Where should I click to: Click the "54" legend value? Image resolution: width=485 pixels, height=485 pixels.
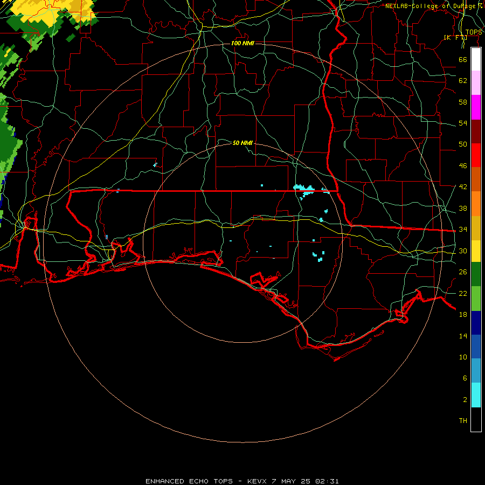coord(463,123)
